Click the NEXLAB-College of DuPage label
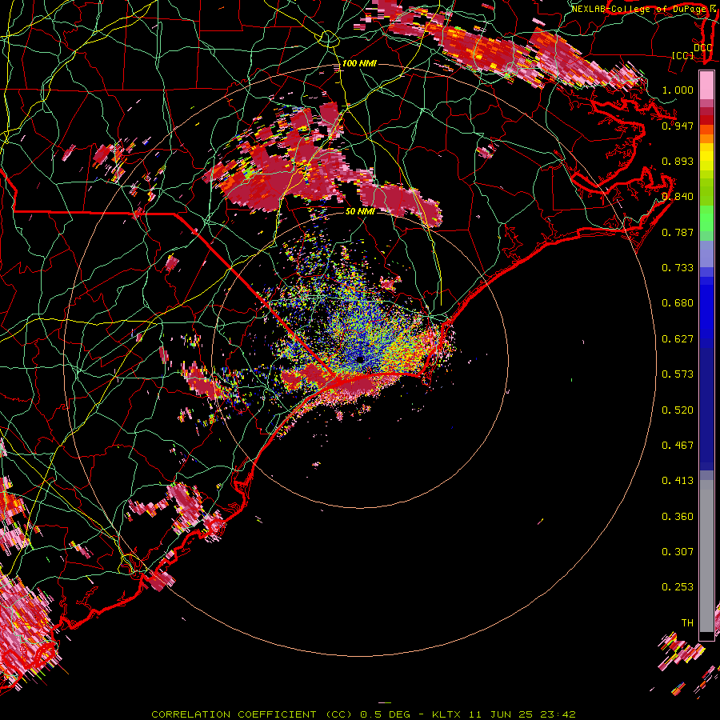The height and width of the screenshot is (720, 720). (638, 9)
